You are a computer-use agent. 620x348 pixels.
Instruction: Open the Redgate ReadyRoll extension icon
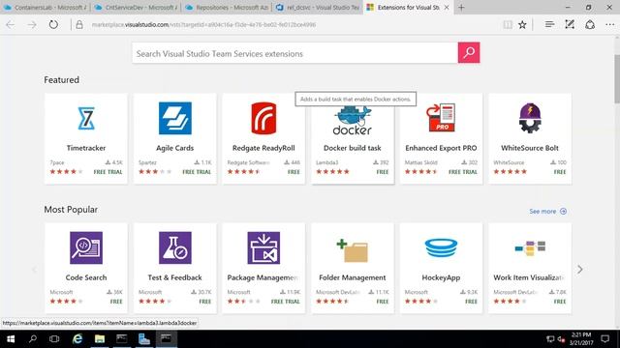(263, 118)
